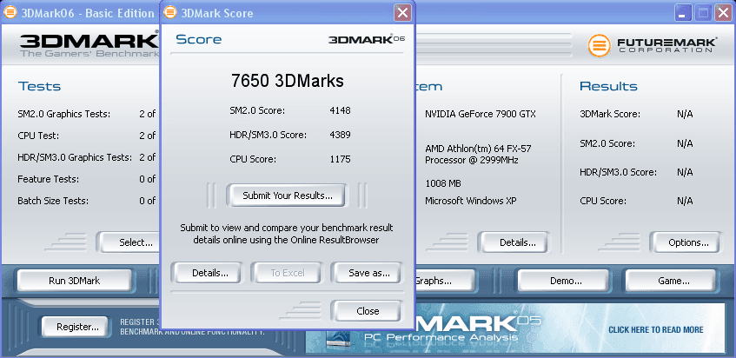Follow the CLICK HERE TO READ MORE link
The image size is (736, 358).
click(x=656, y=330)
